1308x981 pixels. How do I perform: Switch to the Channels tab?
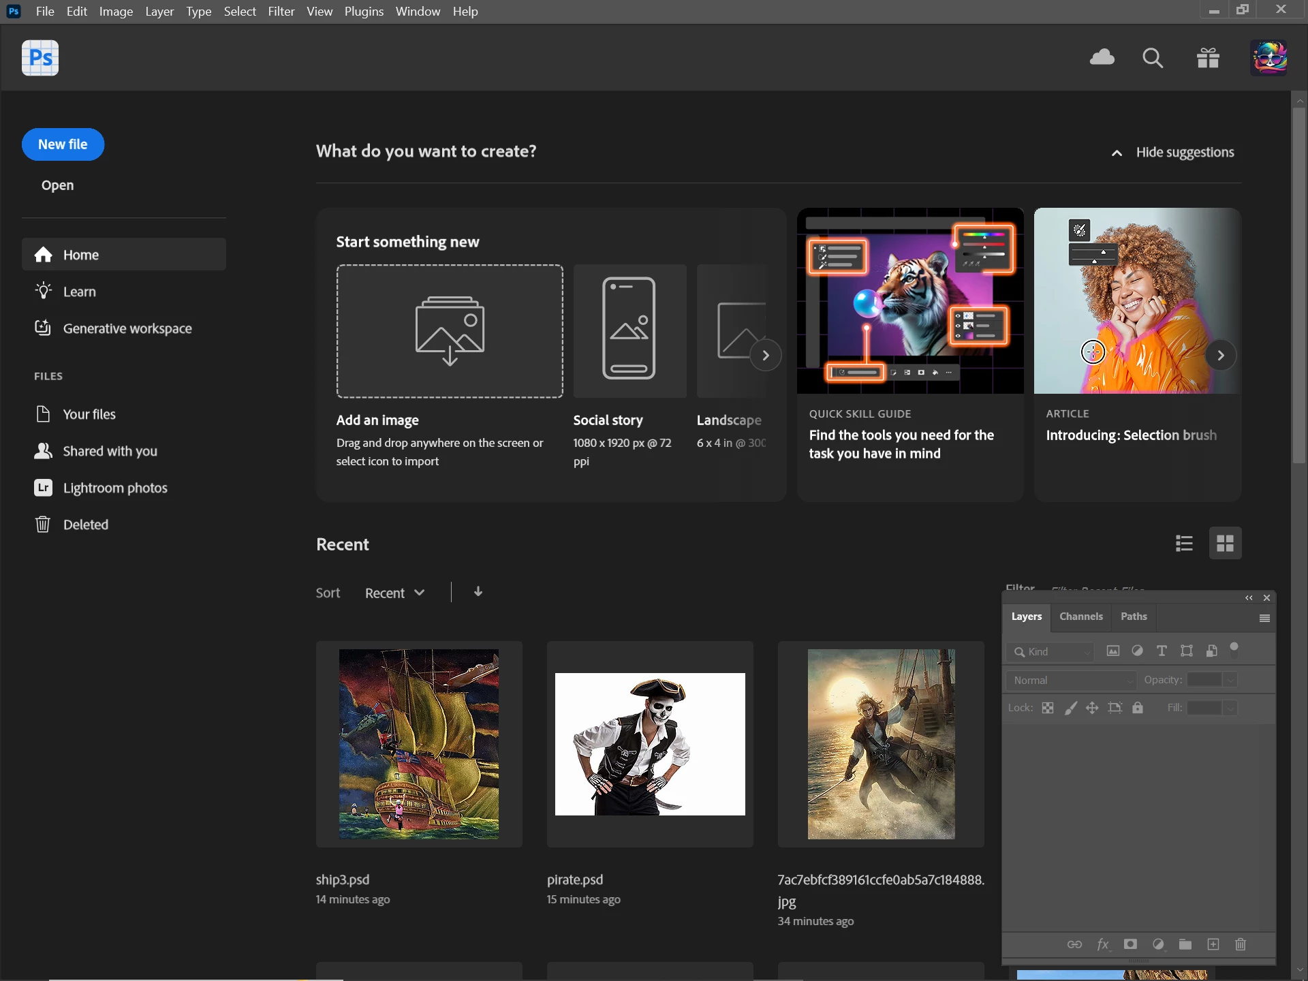point(1080,617)
